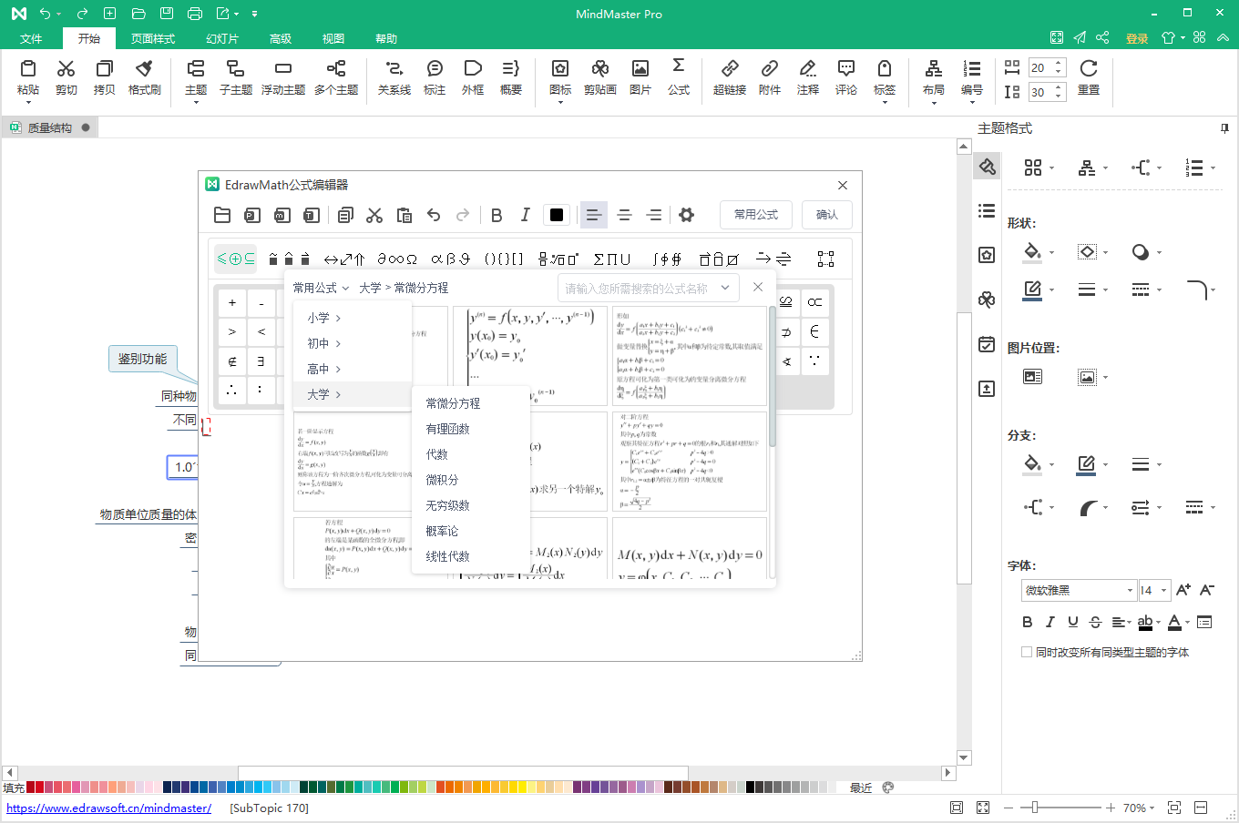Image resolution: width=1239 pixels, height=823 pixels.
Task: Open the zoom 70% dropdown
Action: 1152,808
